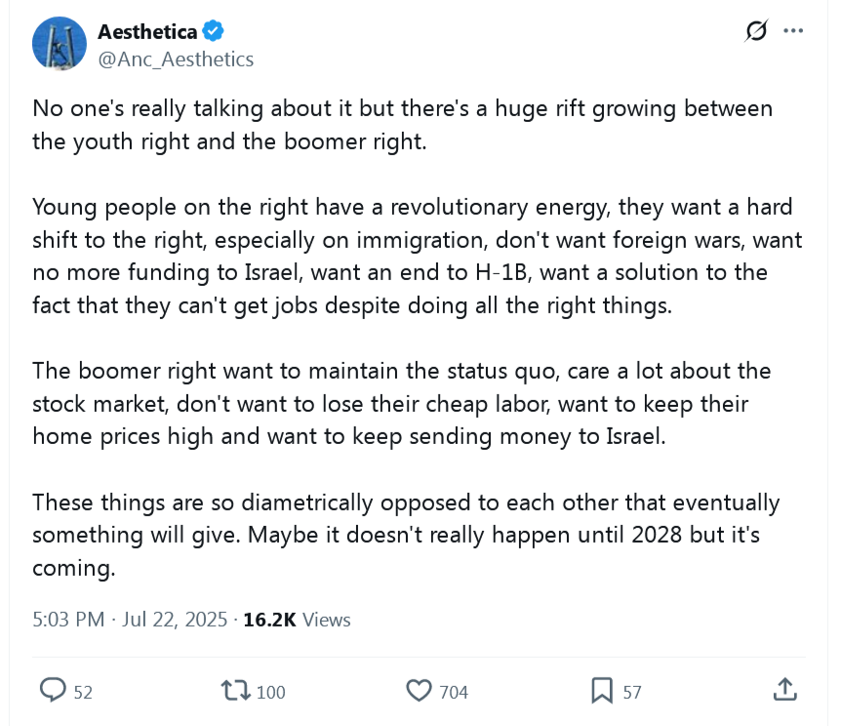Open the share post menu

point(784,691)
